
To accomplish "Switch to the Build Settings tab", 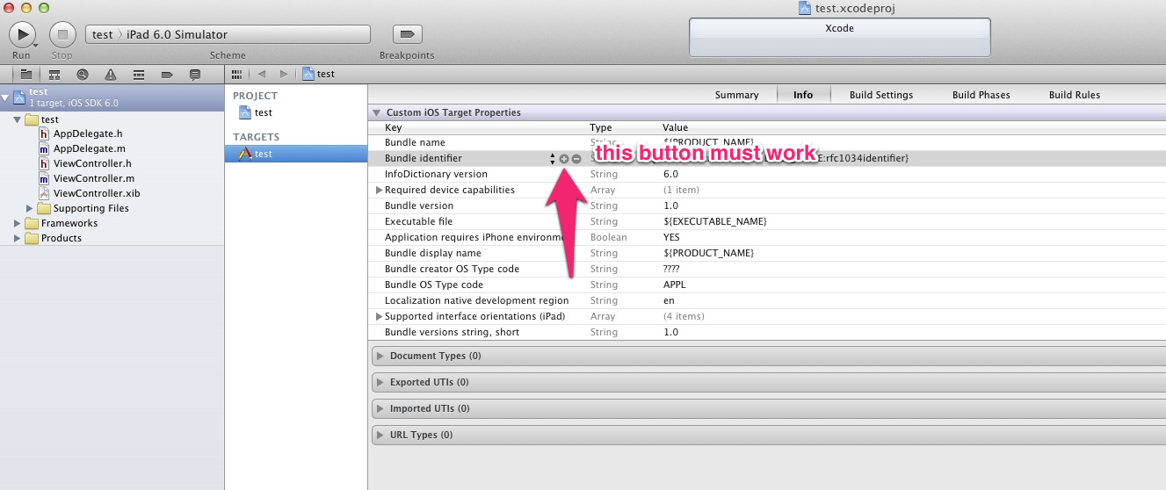I will tap(881, 95).
